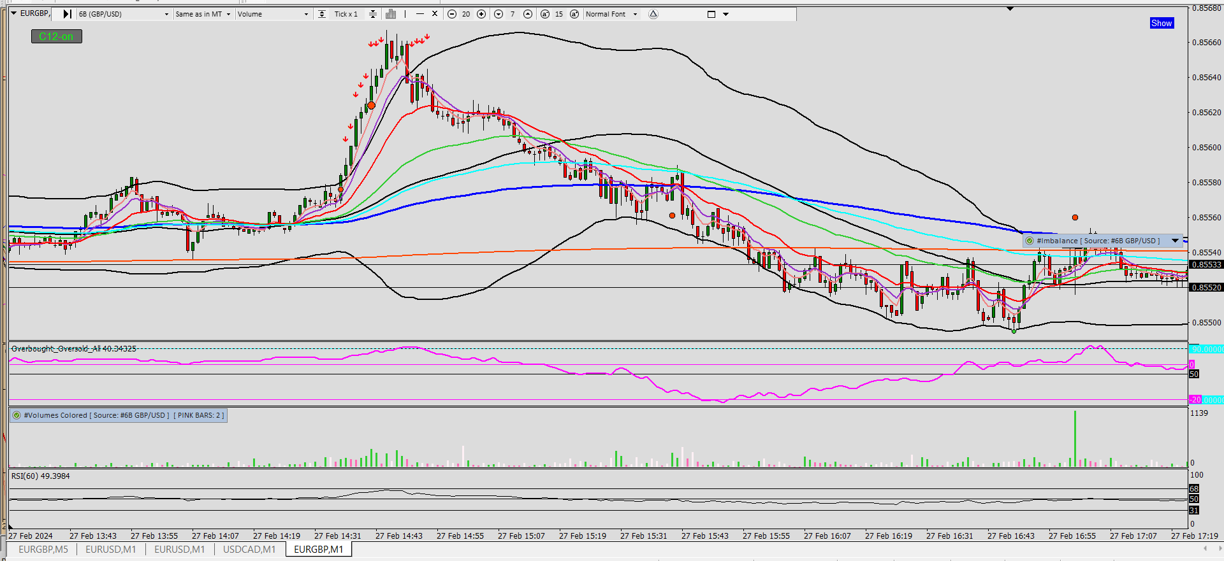This screenshot has width=1224, height=561.
Task: Click the blue Show button
Action: [1162, 23]
